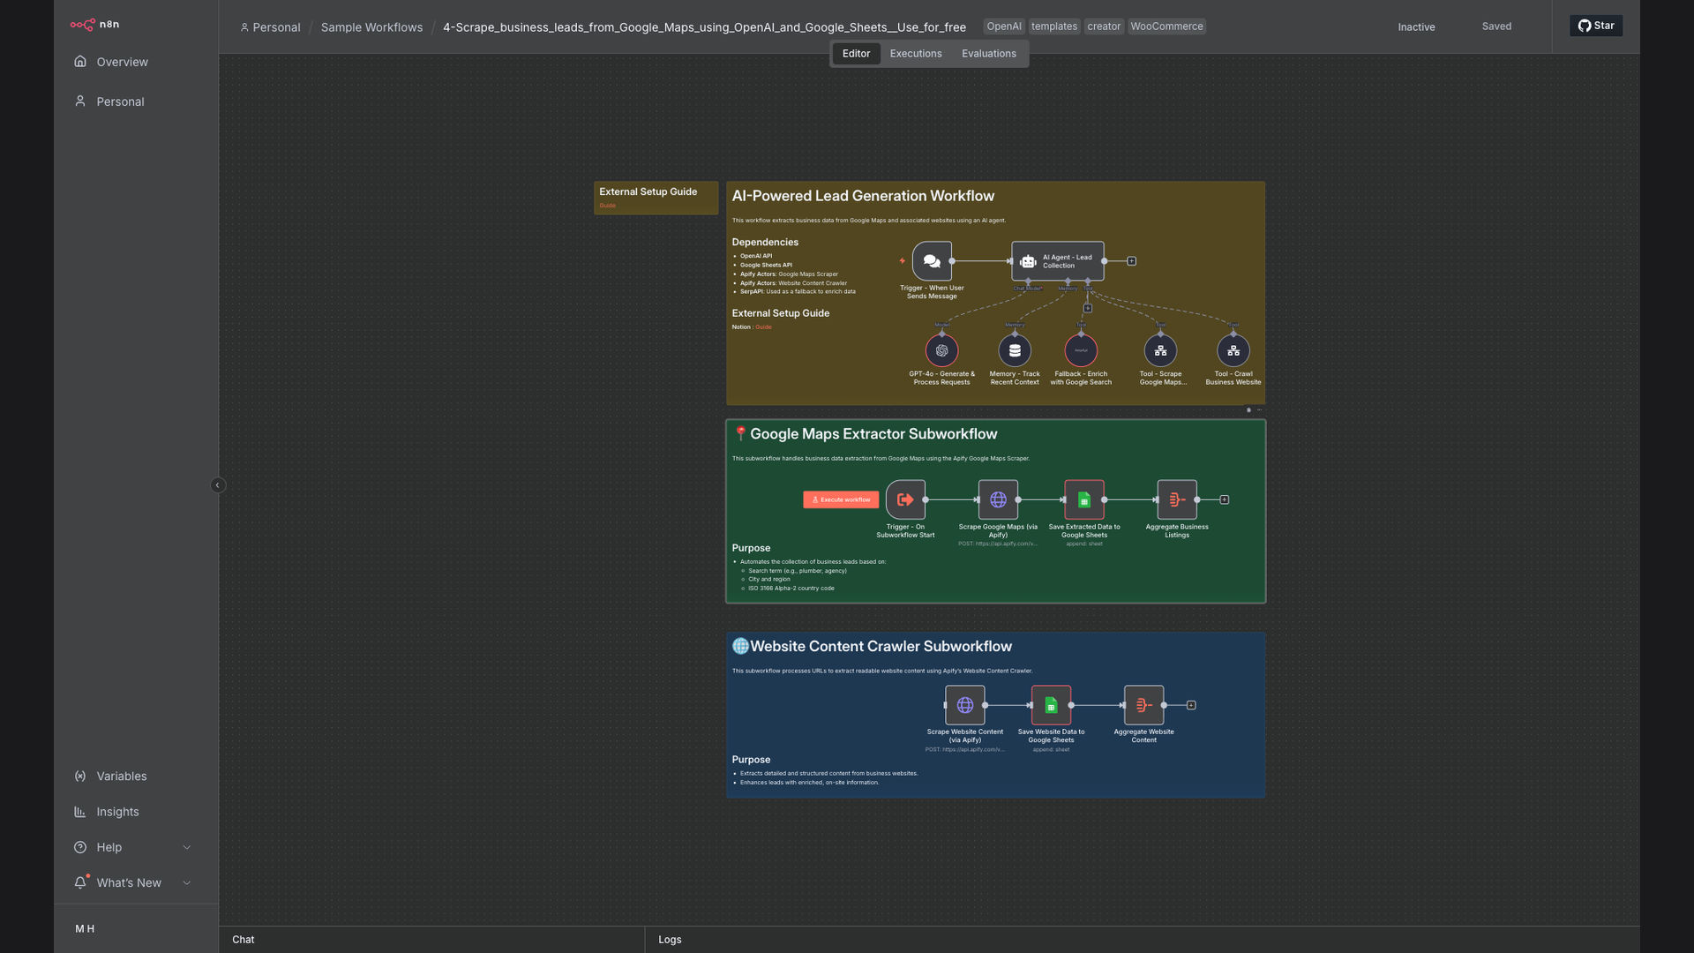Screen dimensions: 1694x953
Task: Open the MH user account menu
Action: [85, 928]
